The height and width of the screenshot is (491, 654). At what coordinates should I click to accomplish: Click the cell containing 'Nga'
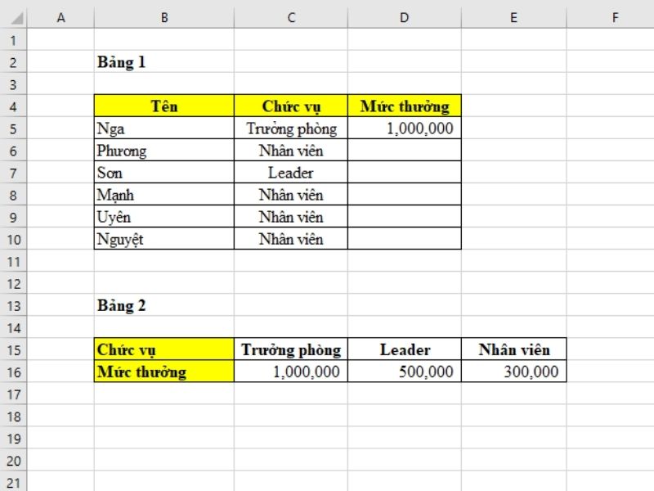[x=163, y=128]
